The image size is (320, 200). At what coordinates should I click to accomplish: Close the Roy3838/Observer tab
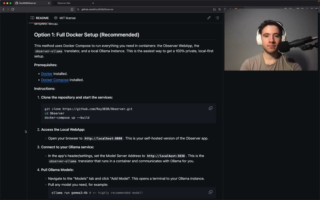[x=49, y=3]
